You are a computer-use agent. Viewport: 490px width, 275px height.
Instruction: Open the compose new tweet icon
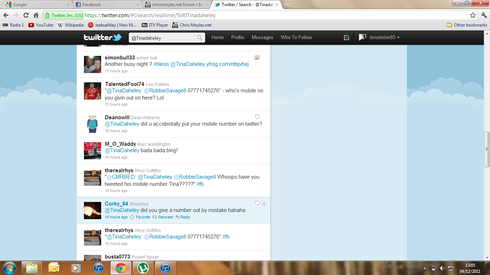pyautogui.click(x=347, y=38)
